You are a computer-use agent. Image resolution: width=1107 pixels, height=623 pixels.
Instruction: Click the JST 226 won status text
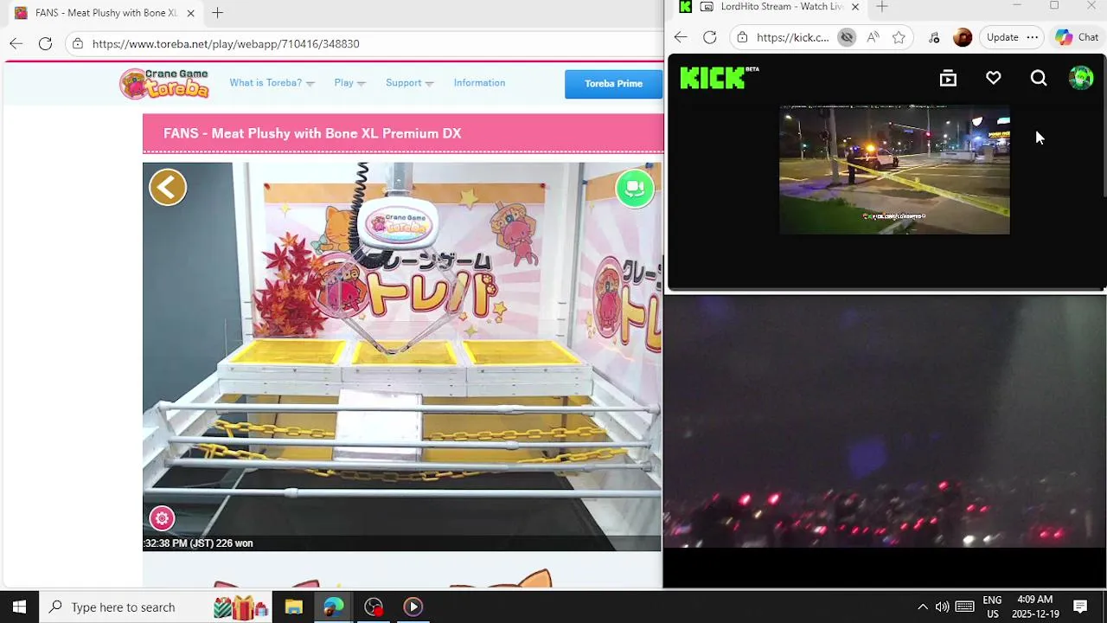coord(199,543)
